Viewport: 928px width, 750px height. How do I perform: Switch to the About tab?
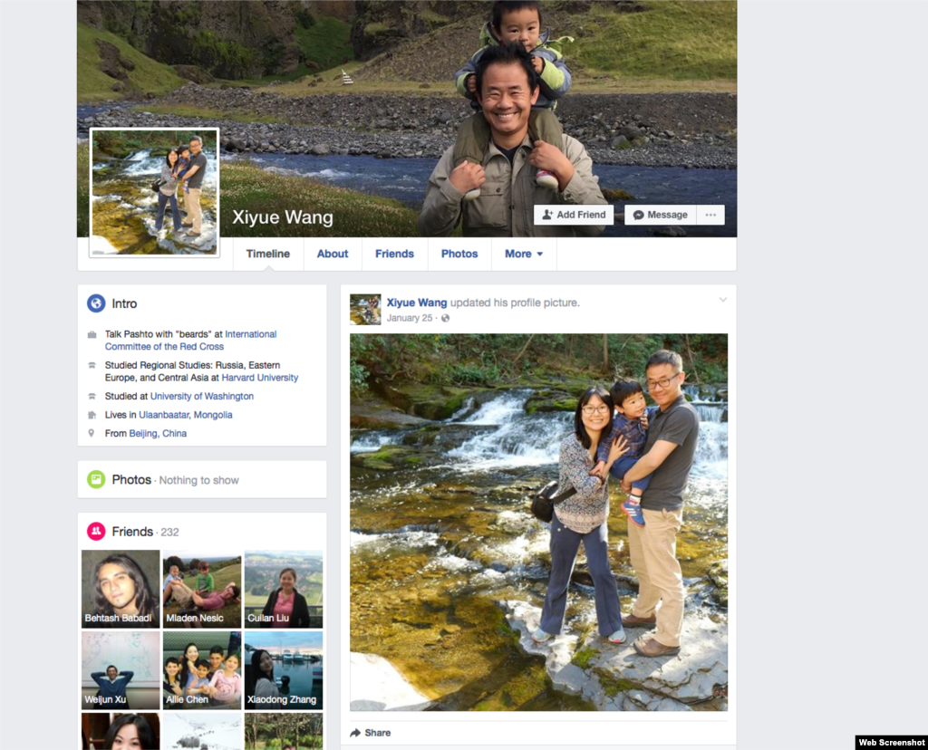(x=333, y=254)
